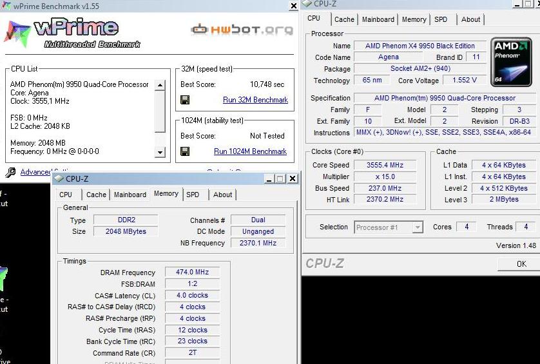Switch to Memory tab in right CPU-Z window
Image resolution: width=540 pixels, height=364 pixels.
(414, 19)
